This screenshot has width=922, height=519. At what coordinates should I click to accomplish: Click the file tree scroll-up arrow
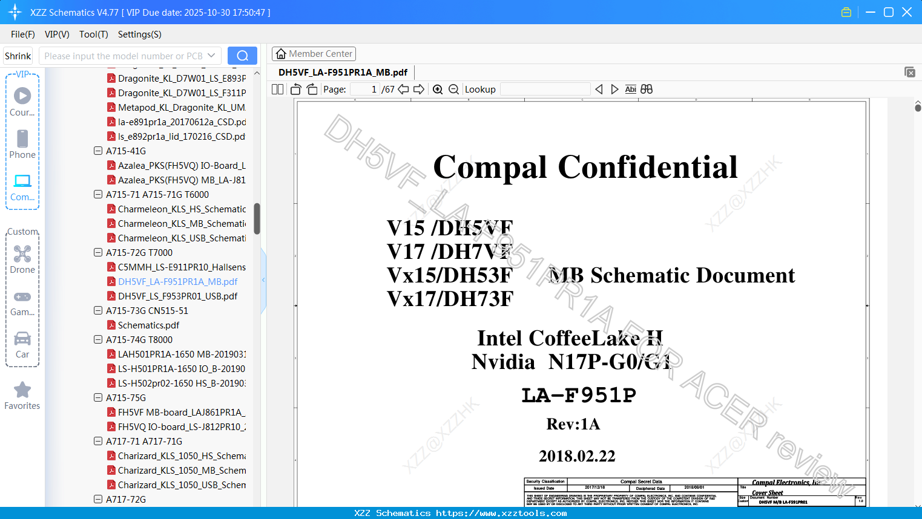click(x=257, y=73)
